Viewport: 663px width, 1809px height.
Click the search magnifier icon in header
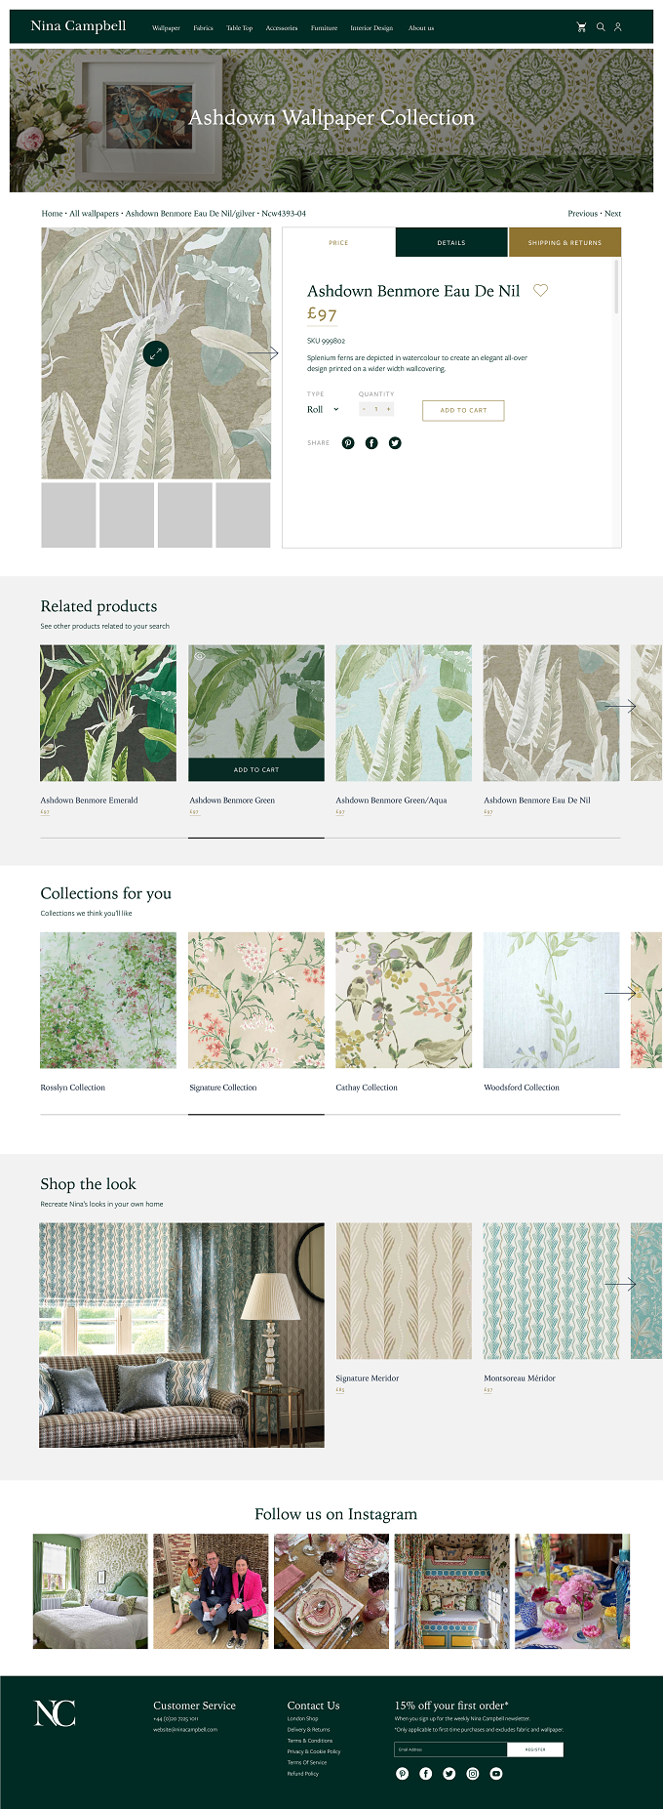click(x=601, y=27)
